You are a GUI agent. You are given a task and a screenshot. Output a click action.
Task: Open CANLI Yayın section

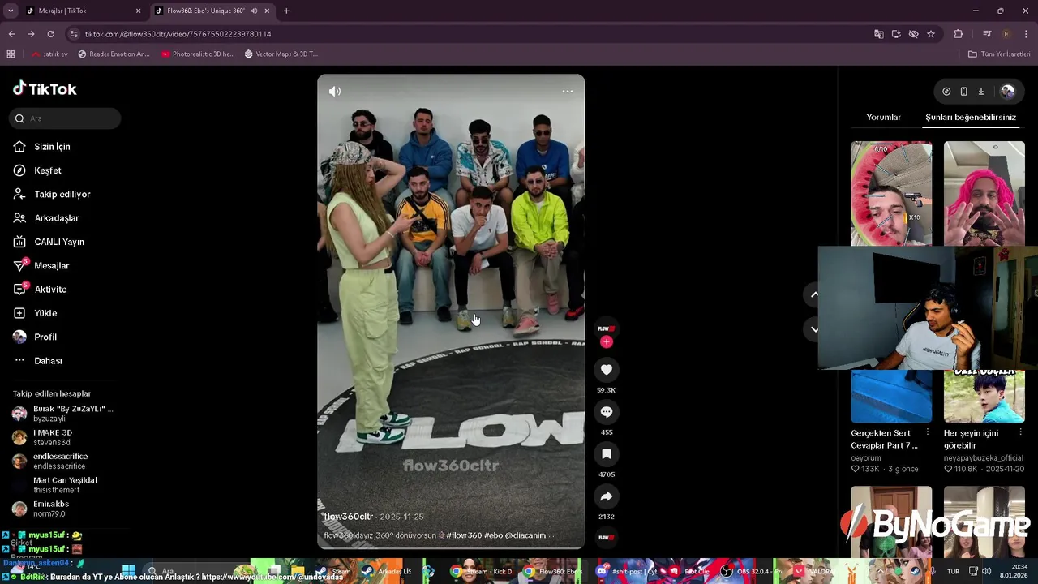click(49, 242)
